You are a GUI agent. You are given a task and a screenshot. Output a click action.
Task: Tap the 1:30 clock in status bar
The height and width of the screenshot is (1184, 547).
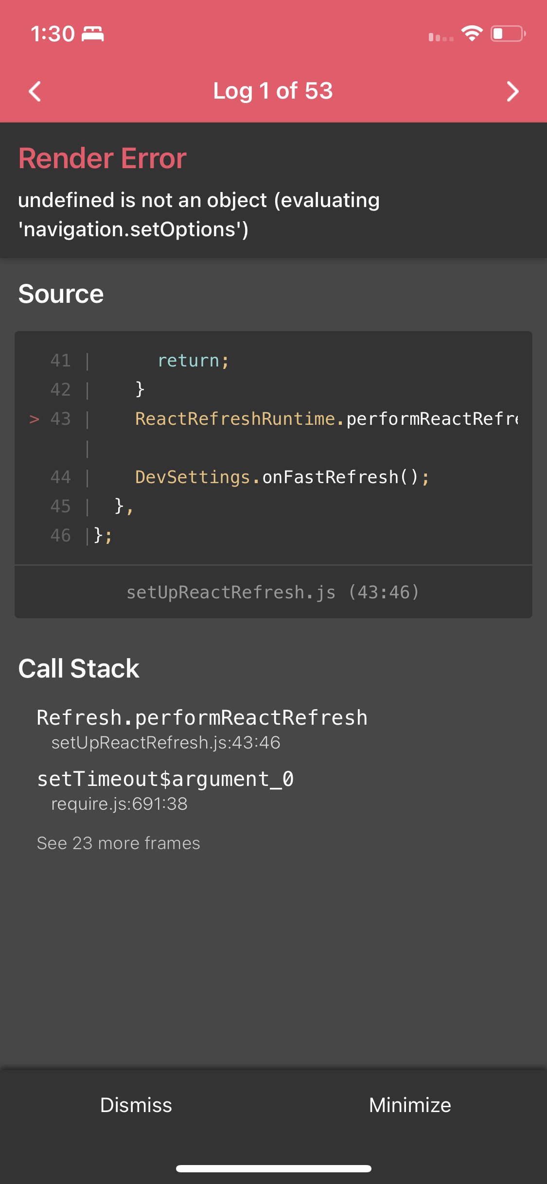pos(53,34)
